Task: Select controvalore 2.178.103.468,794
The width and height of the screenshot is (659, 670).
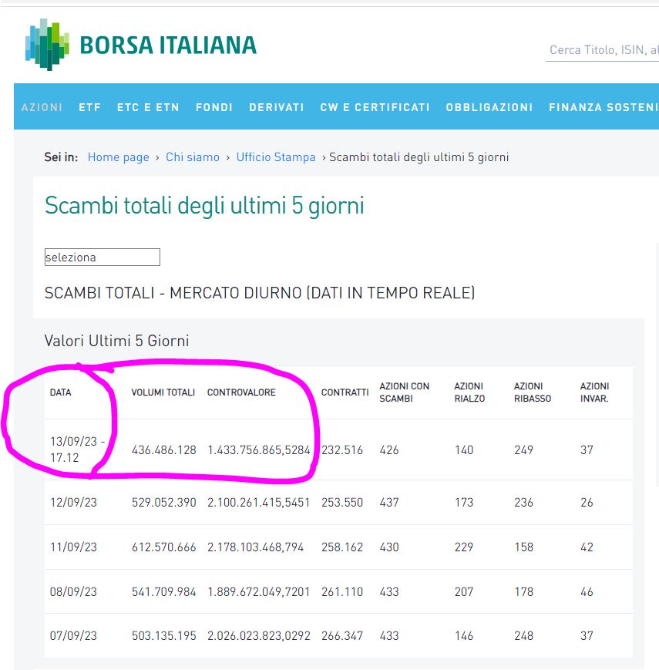Action: [x=255, y=547]
